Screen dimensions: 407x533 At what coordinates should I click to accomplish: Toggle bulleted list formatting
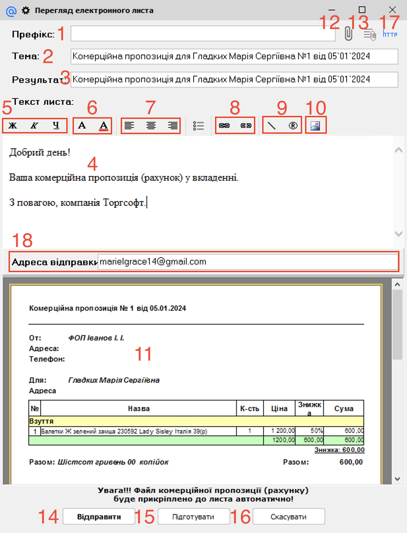click(199, 126)
